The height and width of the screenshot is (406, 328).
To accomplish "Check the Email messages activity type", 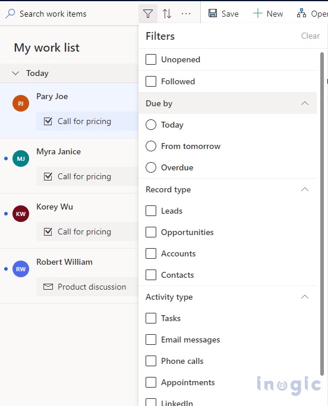I will click(x=151, y=340).
